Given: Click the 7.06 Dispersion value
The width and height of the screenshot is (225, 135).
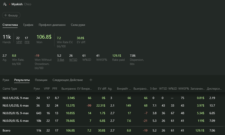Looking at the screenshot, I should tap(133, 56).
